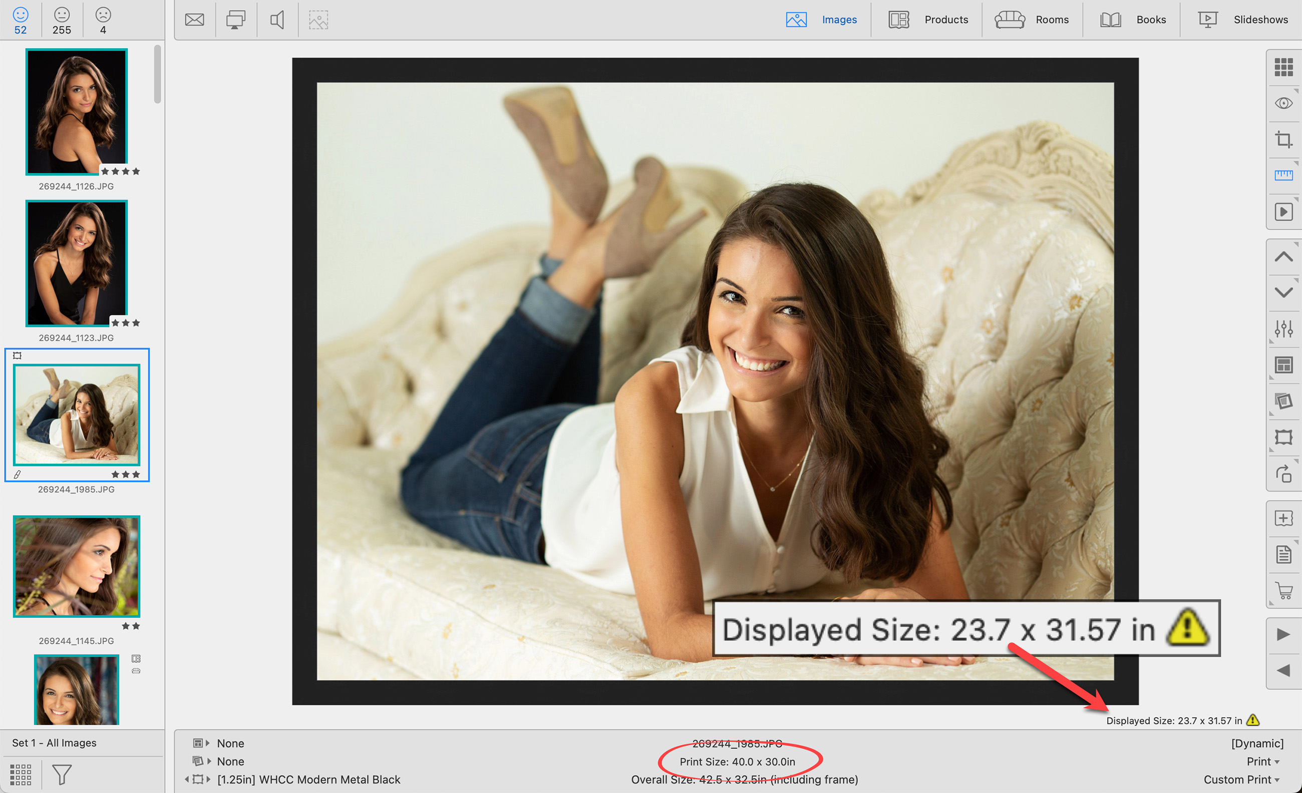This screenshot has height=793, width=1302.
Task: Go to next image with right arrow
Action: coord(1283,634)
